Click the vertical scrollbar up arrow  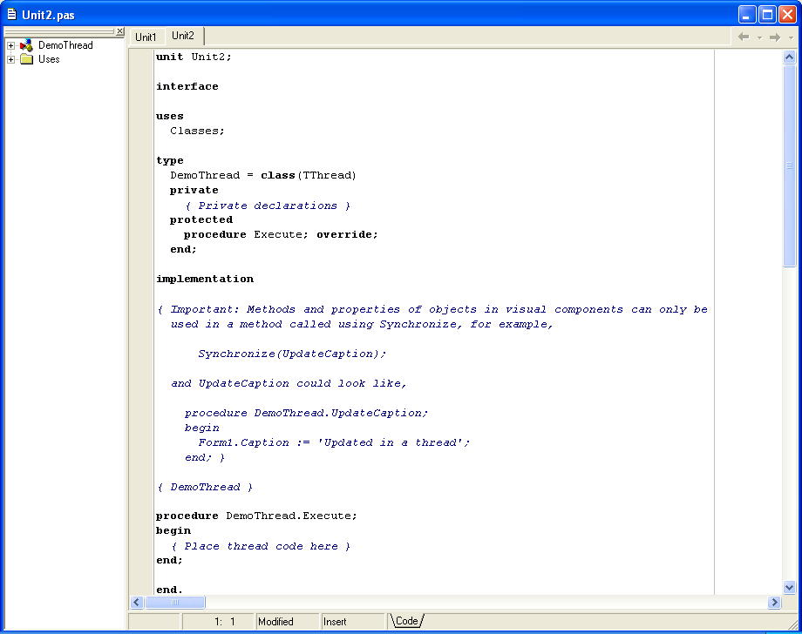click(x=789, y=57)
